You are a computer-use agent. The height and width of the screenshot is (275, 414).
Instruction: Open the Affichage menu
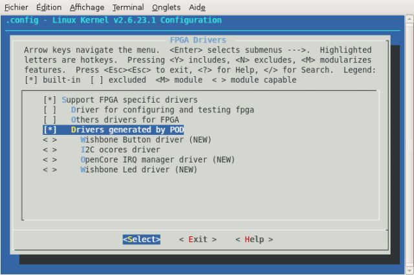(87, 7)
